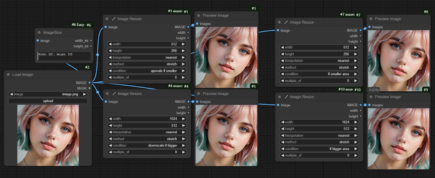
Task: Click the portrait thumbnail in Load Image node
Action: tap(48, 135)
